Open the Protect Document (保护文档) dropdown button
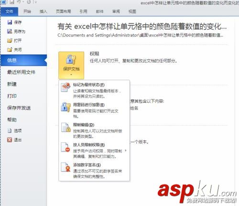Image resolution: width=239 pixels, height=206 pixels. [x=71, y=65]
